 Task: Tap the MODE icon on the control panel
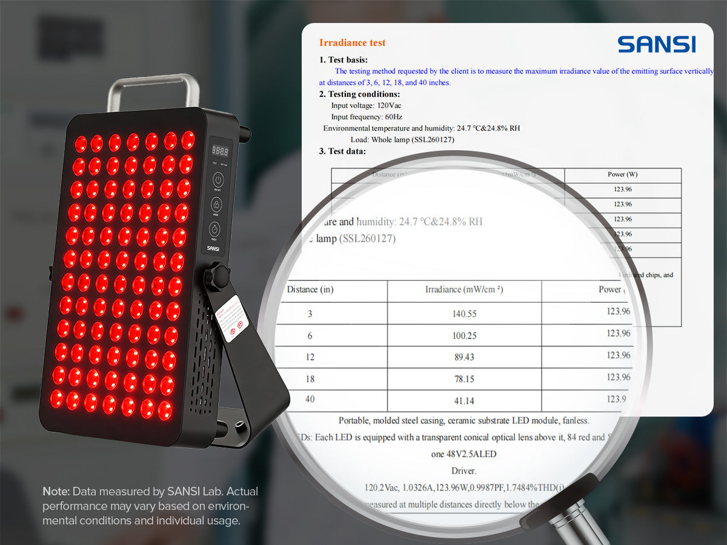tap(217, 205)
